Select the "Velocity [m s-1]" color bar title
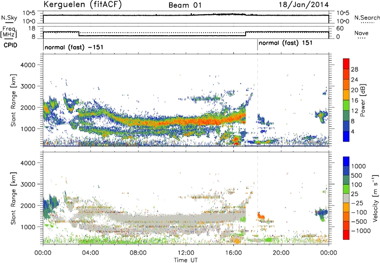This screenshot has width=380, height=263. click(x=375, y=198)
